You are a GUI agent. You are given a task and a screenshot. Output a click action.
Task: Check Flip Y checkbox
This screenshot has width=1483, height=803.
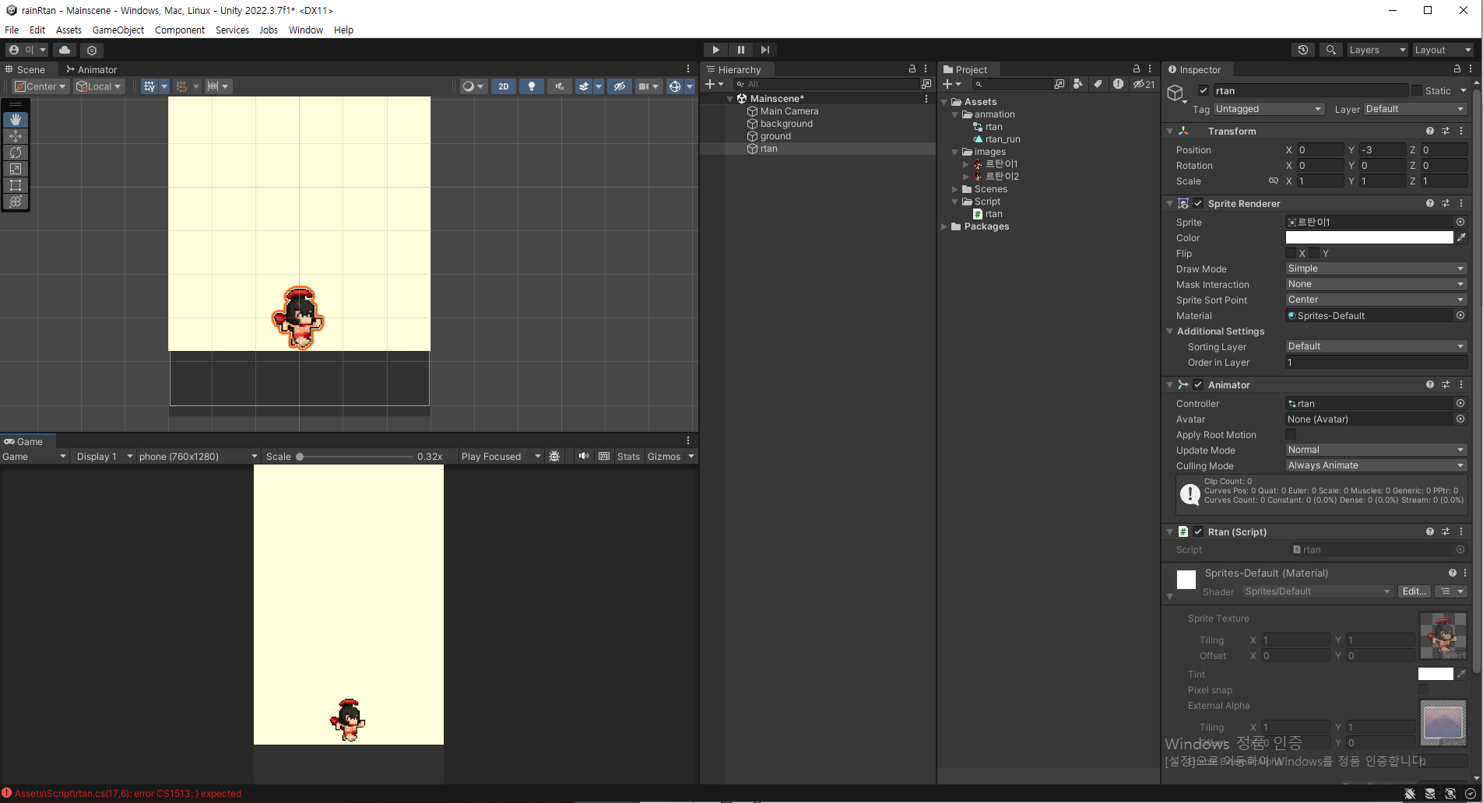pyautogui.click(x=1314, y=254)
